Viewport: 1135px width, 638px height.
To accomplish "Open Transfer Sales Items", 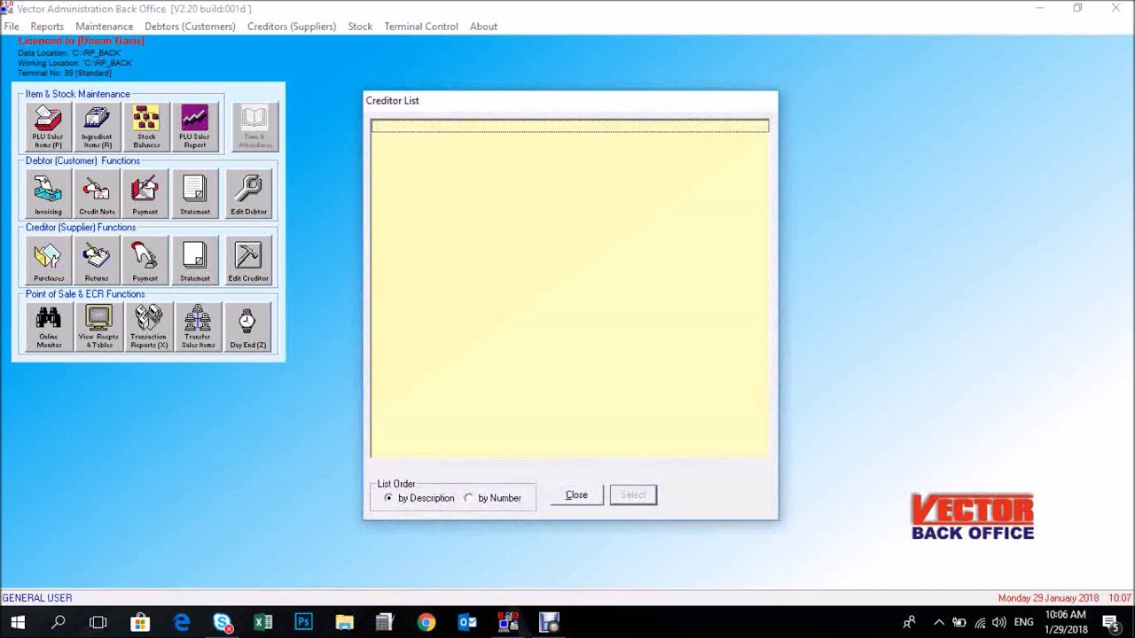I will pos(198,327).
